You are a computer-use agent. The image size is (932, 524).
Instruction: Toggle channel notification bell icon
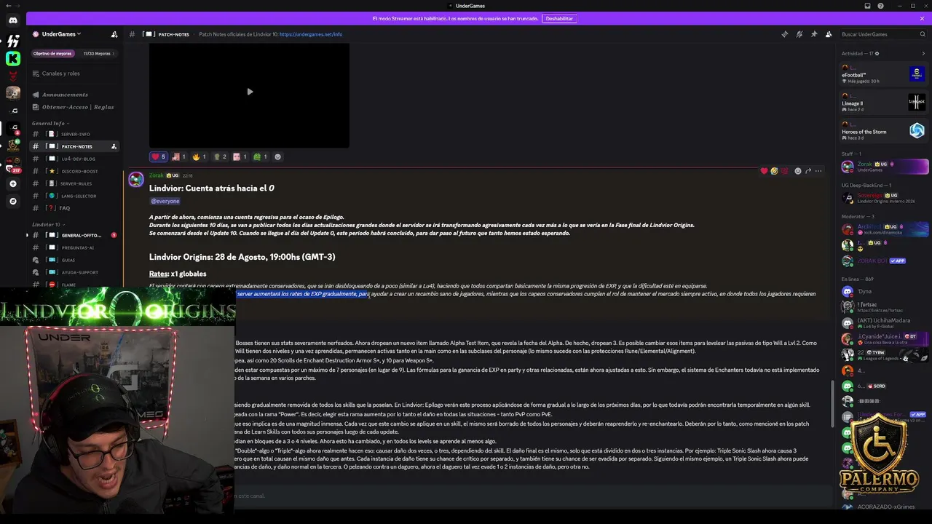coord(799,34)
